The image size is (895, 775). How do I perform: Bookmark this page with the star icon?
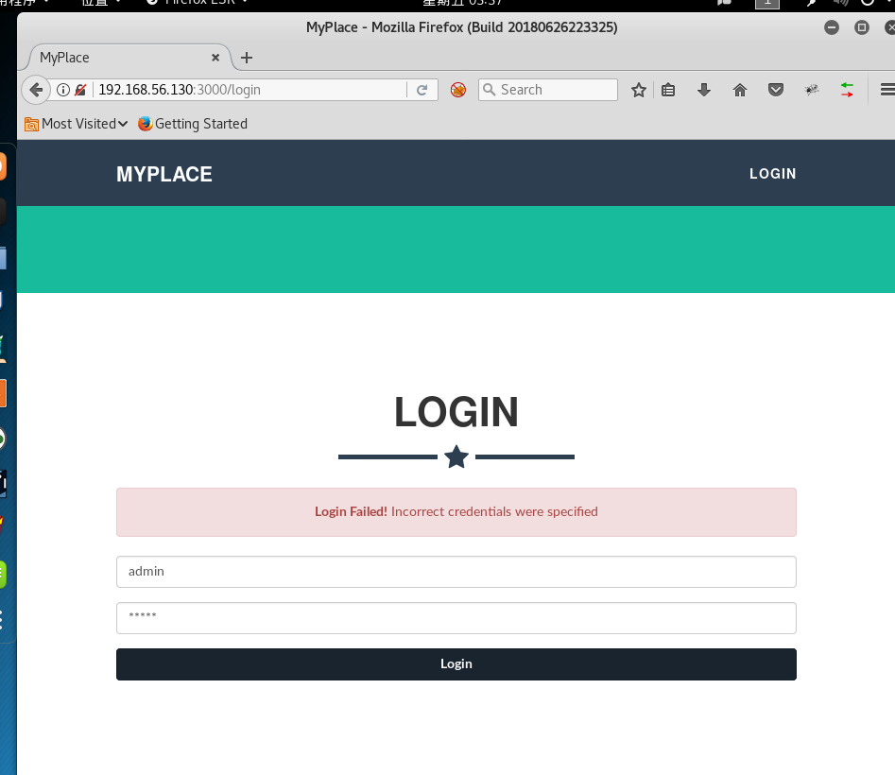coord(638,89)
